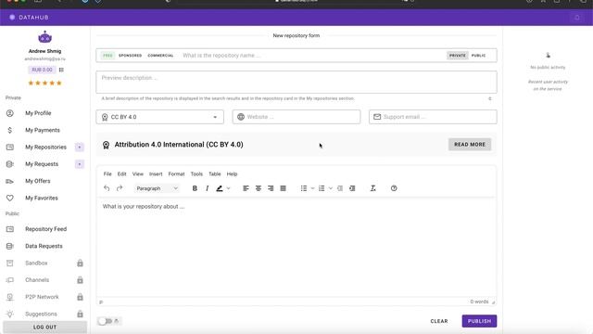Click the robot avatar above Andrew Shmig
The height and width of the screenshot is (334, 593).
[45, 37]
